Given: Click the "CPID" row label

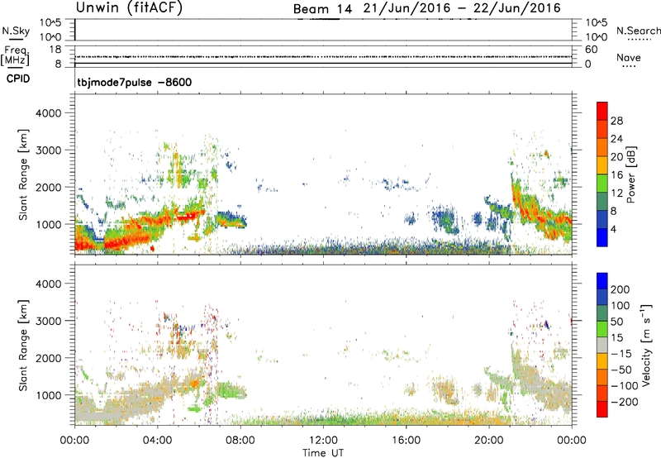Looking at the screenshot, I should [18, 79].
